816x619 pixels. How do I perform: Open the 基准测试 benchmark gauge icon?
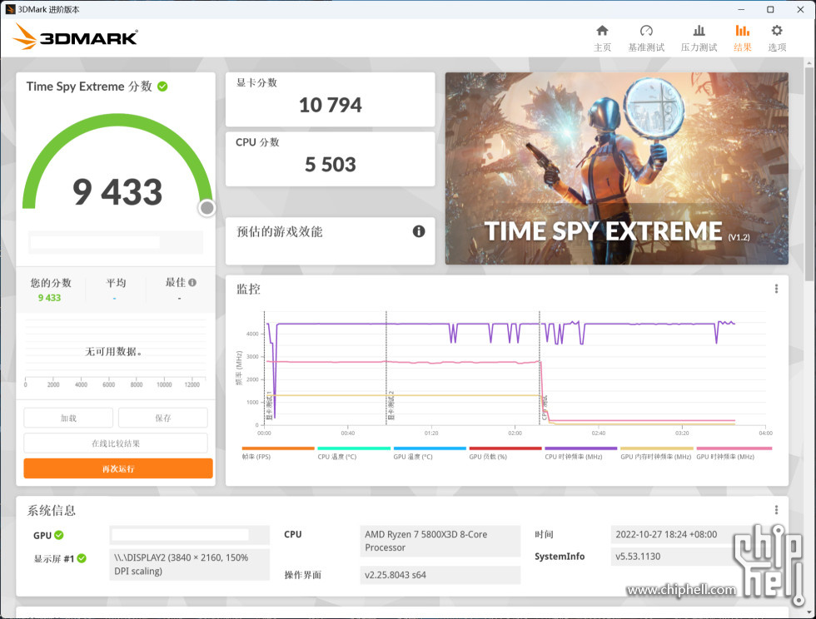tap(646, 32)
